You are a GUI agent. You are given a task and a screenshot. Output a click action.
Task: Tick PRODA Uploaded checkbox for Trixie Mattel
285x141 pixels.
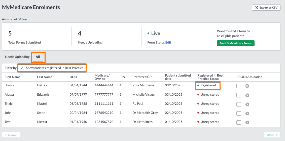pos(239,104)
